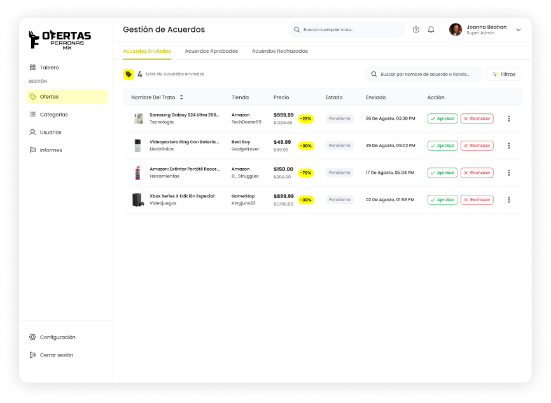Image resolution: width=551 pixels, height=403 pixels.
Task: Select the Informes flag icon
Action: click(x=32, y=150)
